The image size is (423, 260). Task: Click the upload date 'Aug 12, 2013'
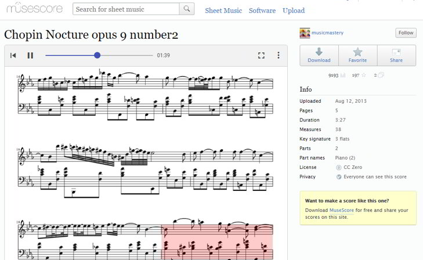click(x=350, y=101)
